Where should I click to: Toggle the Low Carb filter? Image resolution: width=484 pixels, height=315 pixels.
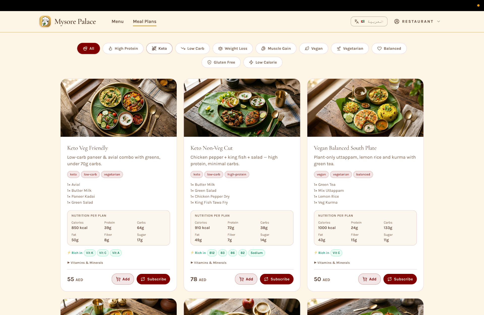(x=192, y=48)
